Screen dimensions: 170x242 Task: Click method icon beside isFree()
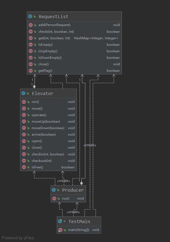pyautogui.click(x=24, y=167)
